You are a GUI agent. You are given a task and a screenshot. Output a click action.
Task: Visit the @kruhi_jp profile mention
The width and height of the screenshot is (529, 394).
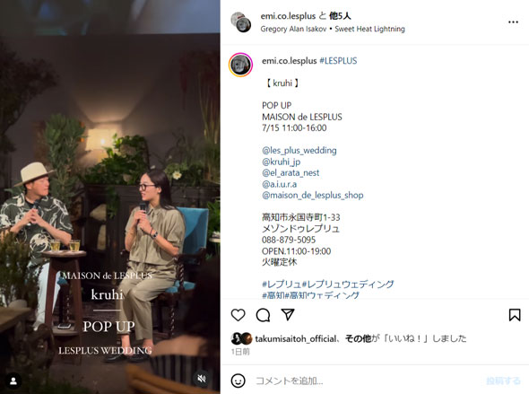[x=281, y=162]
